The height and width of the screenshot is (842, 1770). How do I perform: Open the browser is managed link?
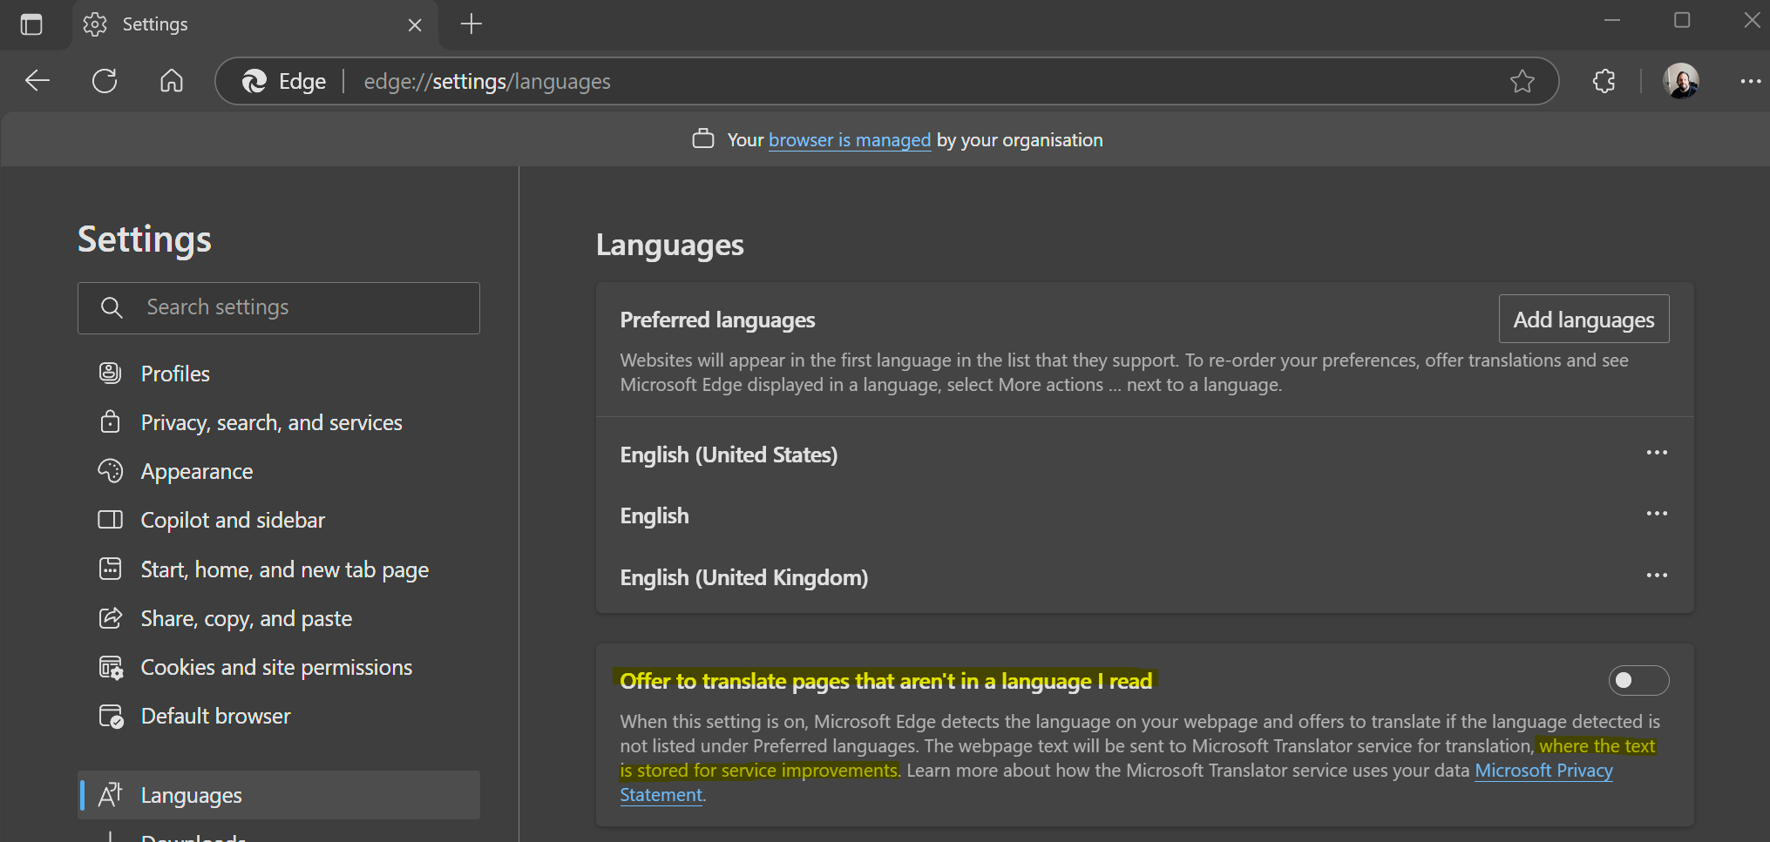(x=849, y=140)
